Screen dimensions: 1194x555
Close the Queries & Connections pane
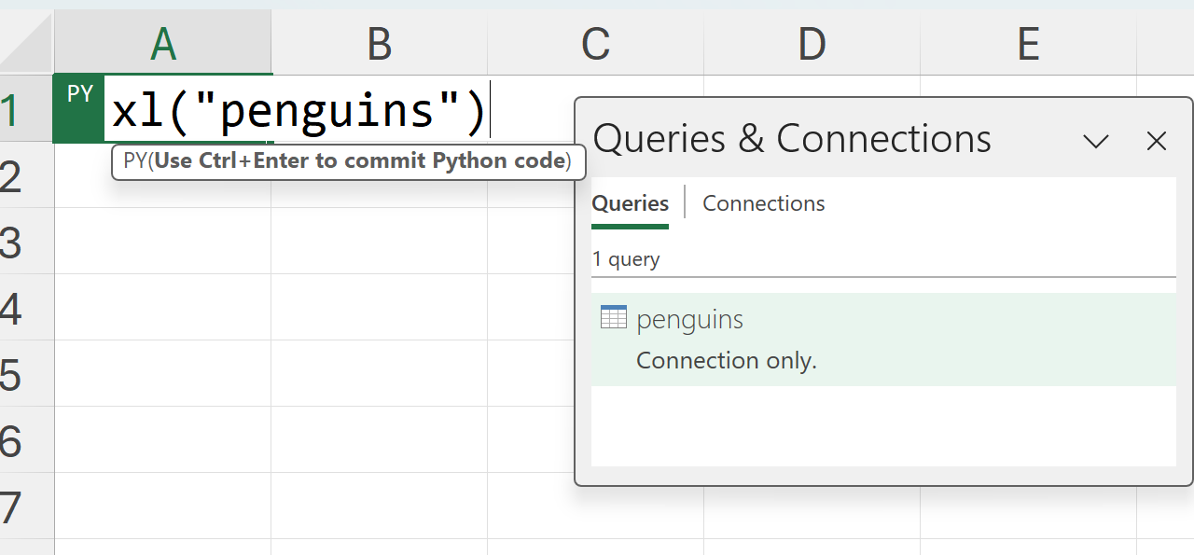pos(1157,141)
